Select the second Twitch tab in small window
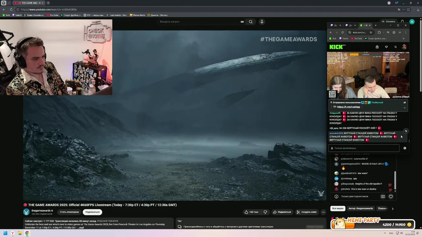 pyautogui.click(x=350, y=25)
